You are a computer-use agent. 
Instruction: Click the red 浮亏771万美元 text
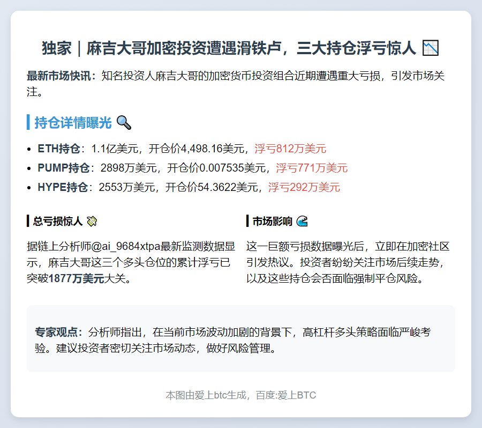[x=312, y=168]
